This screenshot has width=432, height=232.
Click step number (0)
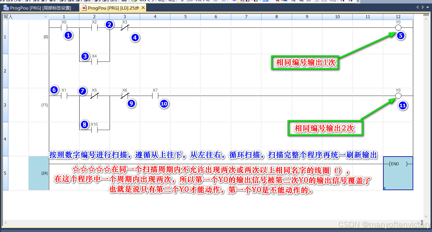click(x=46, y=37)
